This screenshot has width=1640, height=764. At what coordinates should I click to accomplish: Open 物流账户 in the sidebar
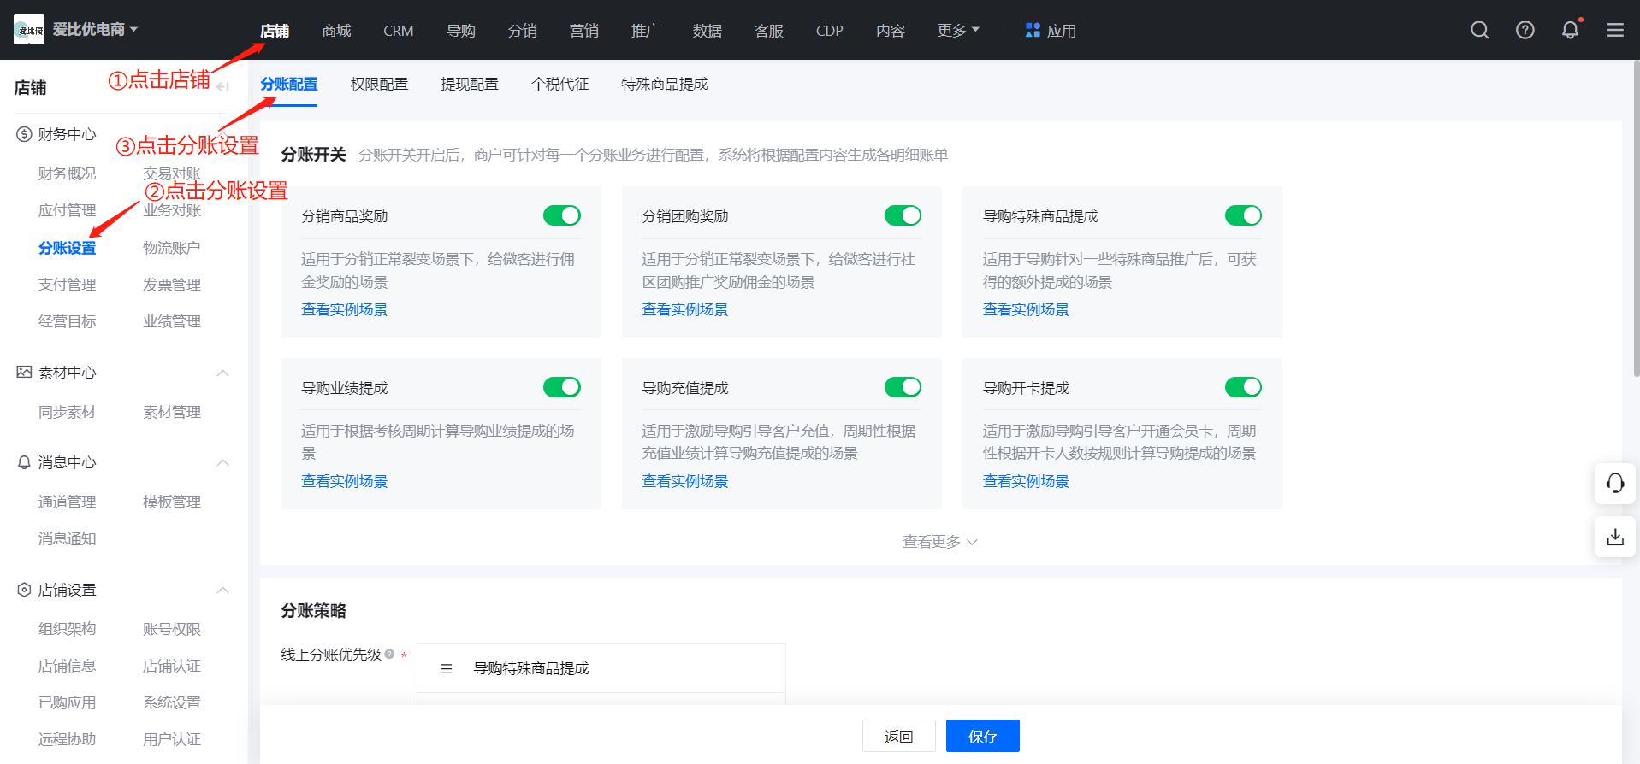coord(172,248)
